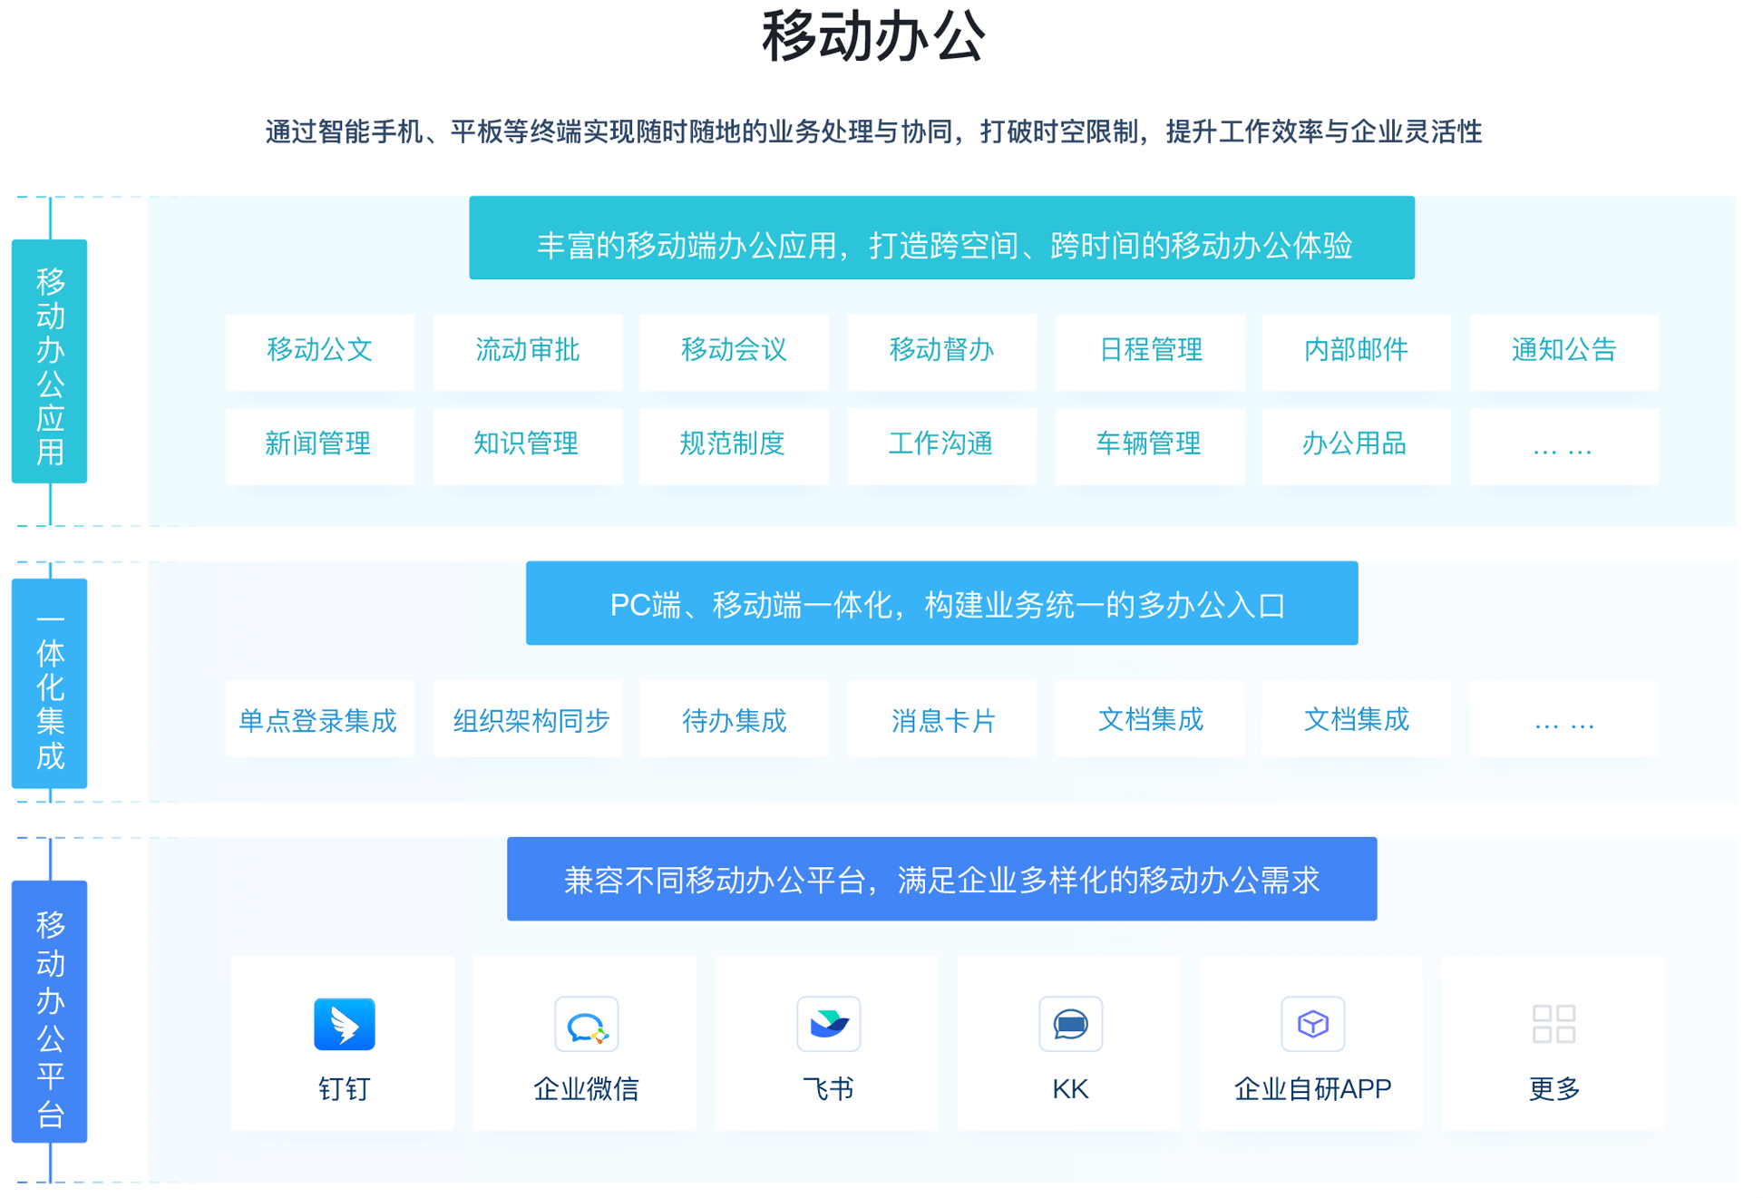
Task: Click the 知识管理 tile
Action: pyautogui.click(x=527, y=444)
